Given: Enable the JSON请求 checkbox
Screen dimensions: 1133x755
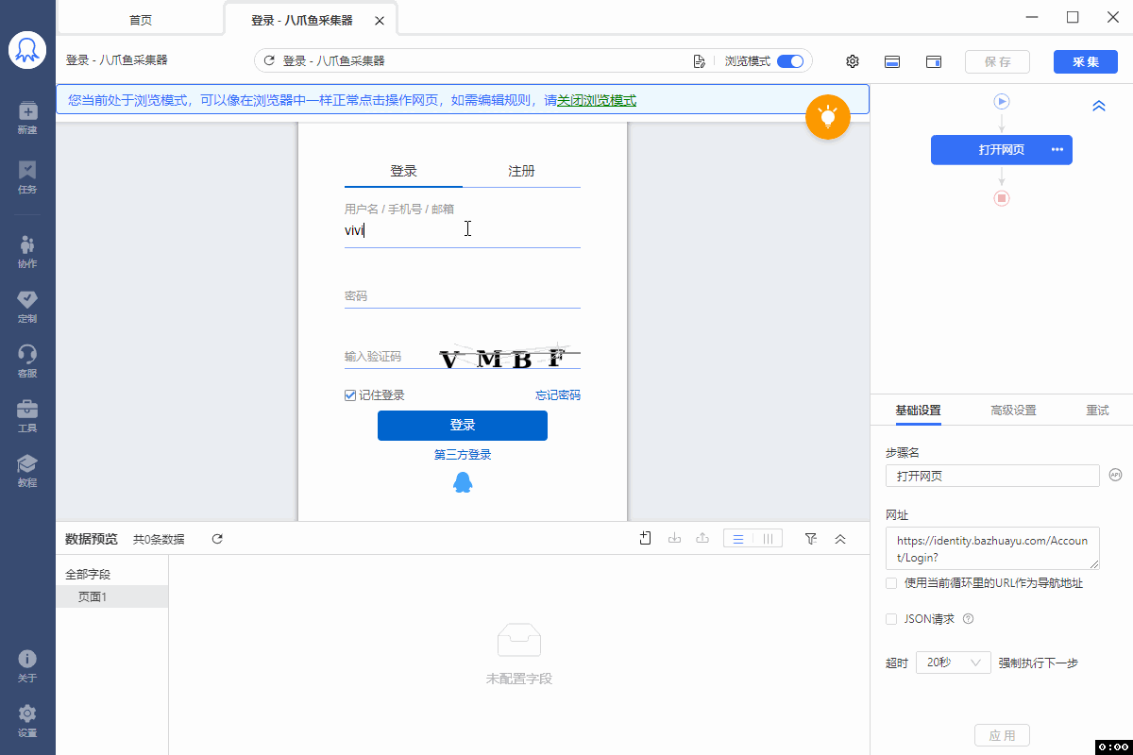Looking at the screenshot, I should [891, 619].
